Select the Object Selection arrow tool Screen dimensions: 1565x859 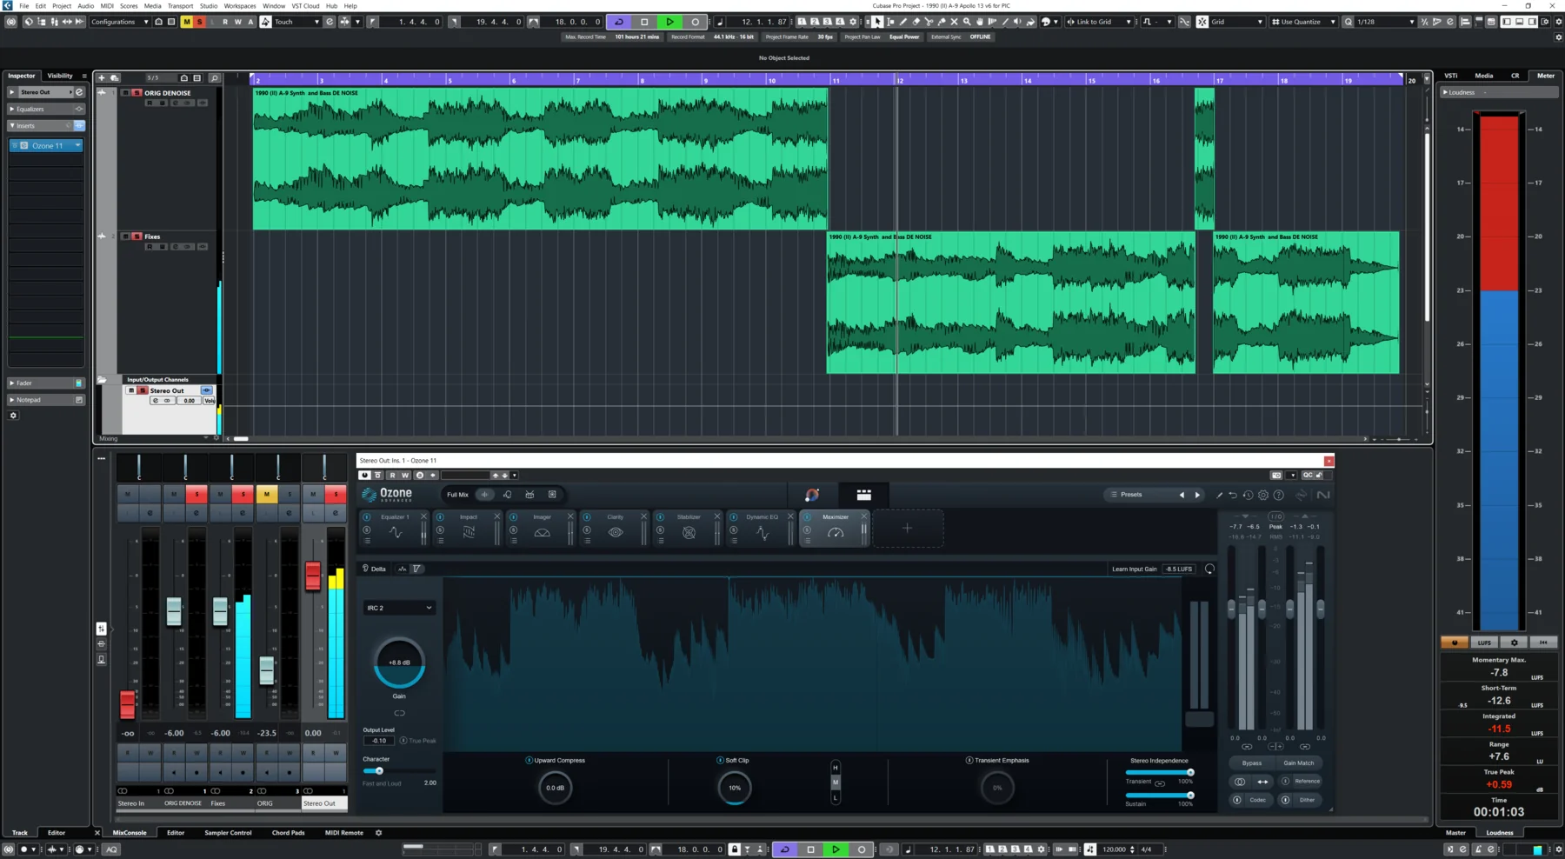click(877, 22)
